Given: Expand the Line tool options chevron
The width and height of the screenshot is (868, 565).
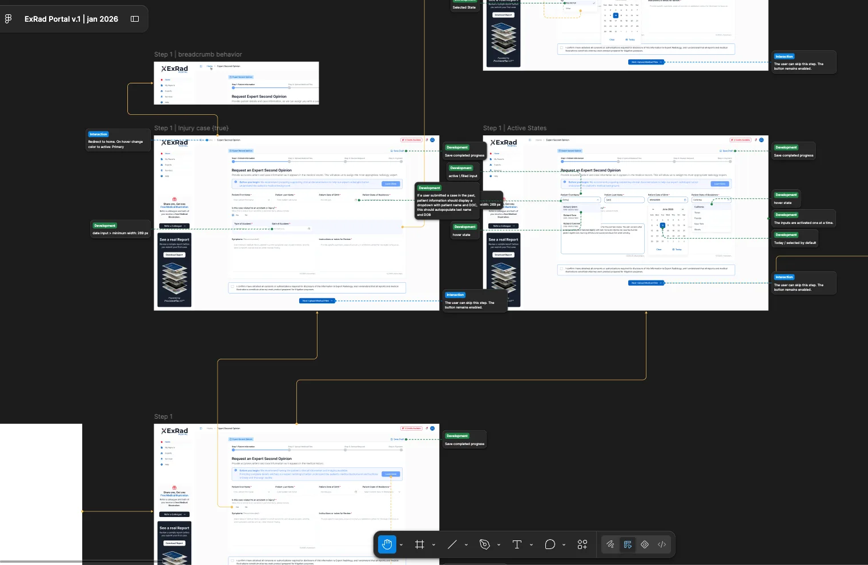Looking at the screenshot, I should tap(466, 545).
